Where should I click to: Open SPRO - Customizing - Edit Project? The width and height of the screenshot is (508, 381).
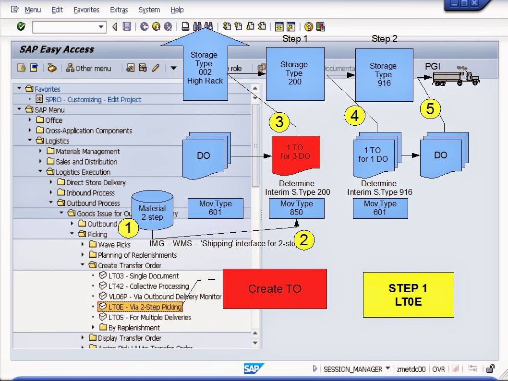click(x=94, y=99)
